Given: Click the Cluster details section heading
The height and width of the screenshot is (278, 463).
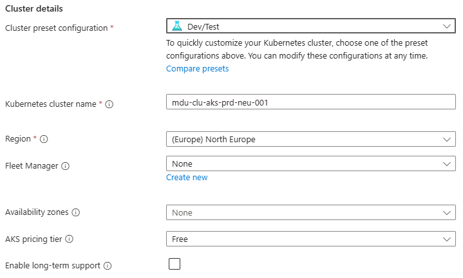Looking at the screenshot, I should [38, 8].
